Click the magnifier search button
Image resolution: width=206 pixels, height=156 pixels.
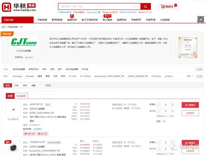pyautogui.click(x=145, y=7)
